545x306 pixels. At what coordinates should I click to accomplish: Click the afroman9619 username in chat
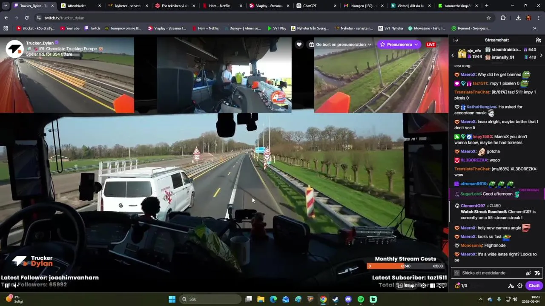(x=473, y=184)
